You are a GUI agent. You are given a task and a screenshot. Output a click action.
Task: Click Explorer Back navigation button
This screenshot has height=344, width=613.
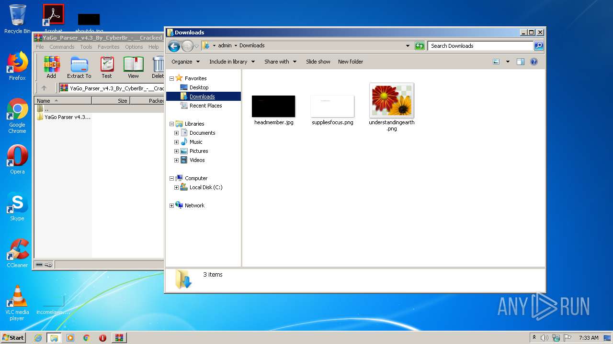174,46
